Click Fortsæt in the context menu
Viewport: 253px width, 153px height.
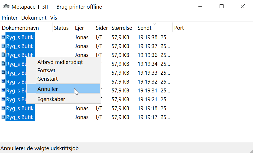coord(46,70)
